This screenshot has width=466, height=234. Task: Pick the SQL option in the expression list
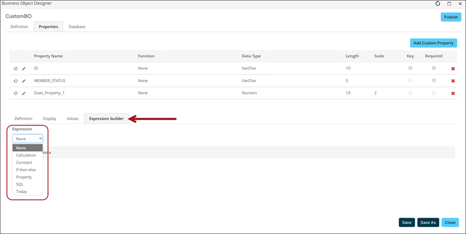pos(20,185)
